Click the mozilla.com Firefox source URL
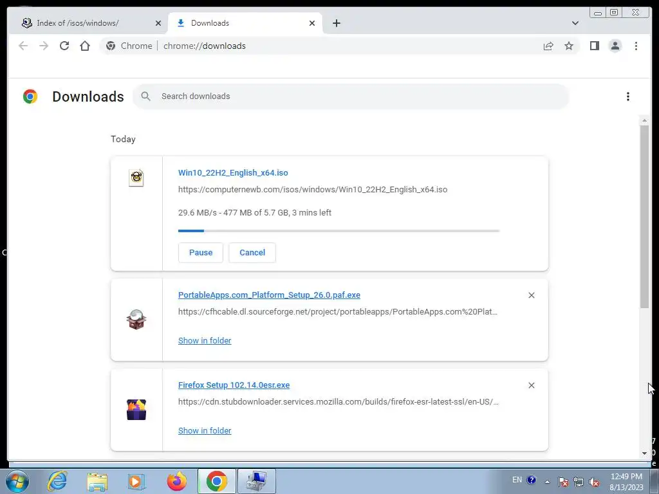This screenshot has height=494, width=659. pos(339,401)
